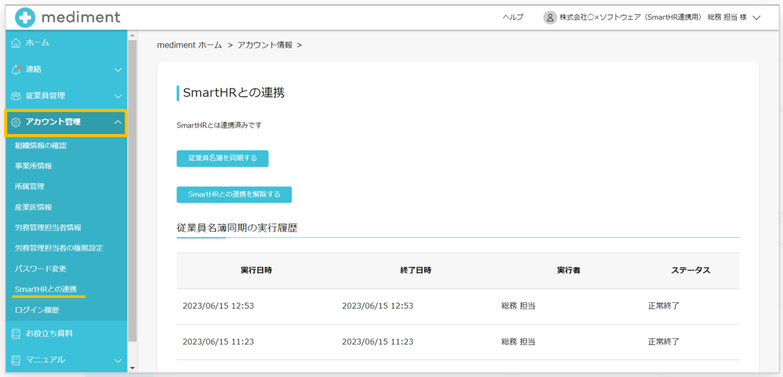Image resolution: width=783 pixels, height=377 pixels.
Task: Click the SmartHRとの連携 page heading
Action: click(x=234, y=93)
